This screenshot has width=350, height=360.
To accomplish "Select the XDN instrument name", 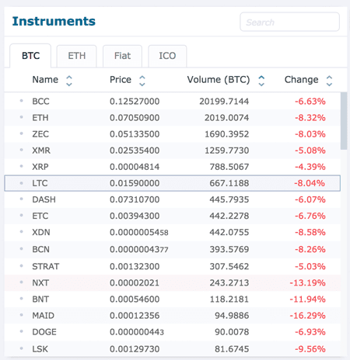I will (41, 232).
